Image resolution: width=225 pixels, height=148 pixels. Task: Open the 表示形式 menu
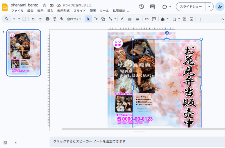coord(63,11)
